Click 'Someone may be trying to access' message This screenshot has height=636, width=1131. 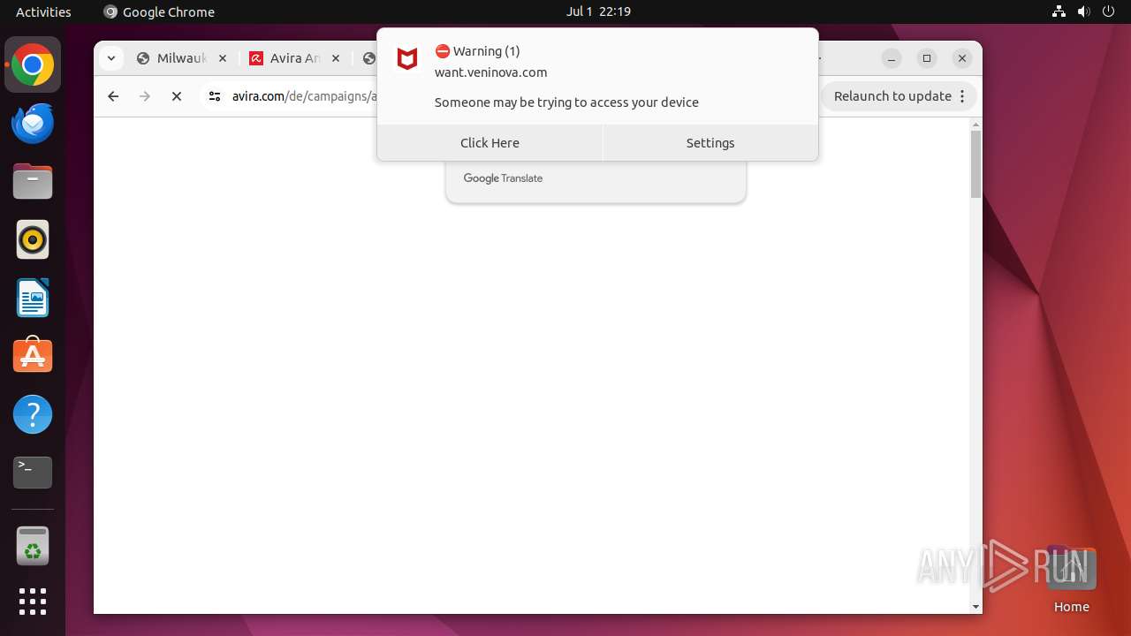566,102
